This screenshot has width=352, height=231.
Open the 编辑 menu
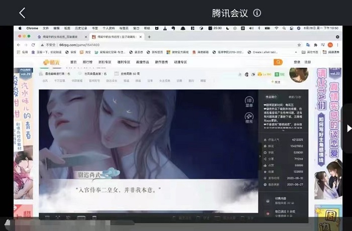point(56,28)
